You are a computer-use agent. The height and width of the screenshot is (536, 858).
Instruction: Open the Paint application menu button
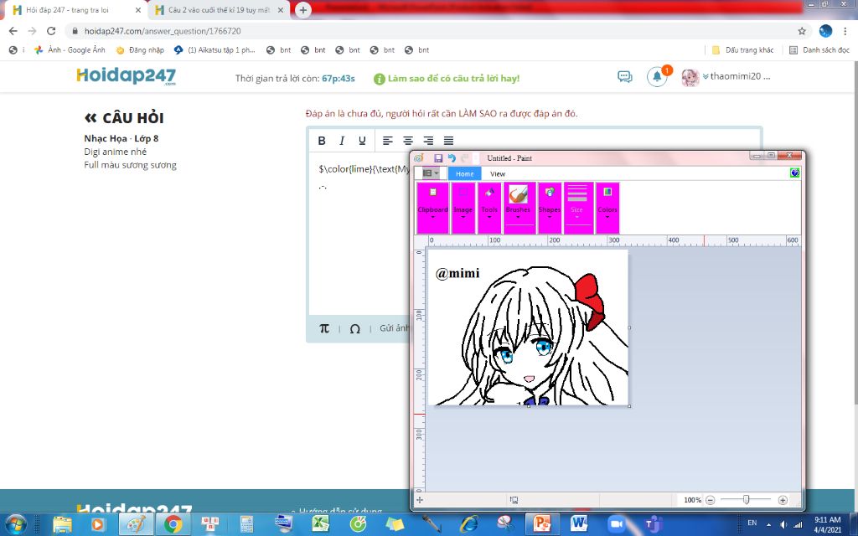point(430,173)
